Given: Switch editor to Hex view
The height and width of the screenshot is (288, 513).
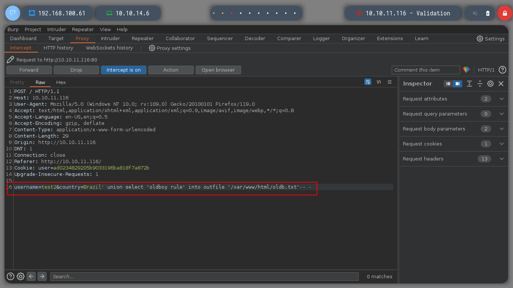Looking at the screenshot, I should click(61, 82).
